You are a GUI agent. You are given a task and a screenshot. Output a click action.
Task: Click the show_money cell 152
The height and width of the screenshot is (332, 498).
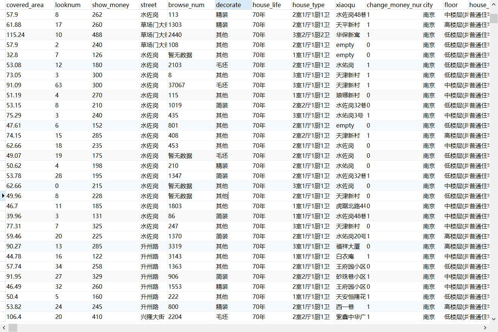[115, 125]
